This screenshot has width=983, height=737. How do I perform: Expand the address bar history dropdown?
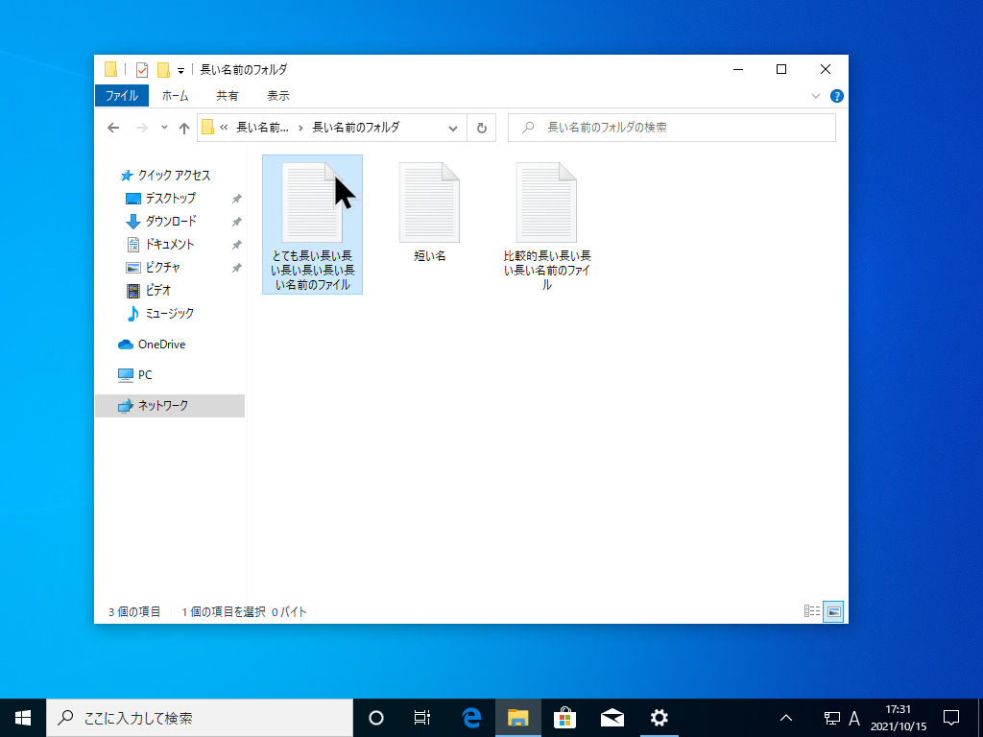click(453, 128)
